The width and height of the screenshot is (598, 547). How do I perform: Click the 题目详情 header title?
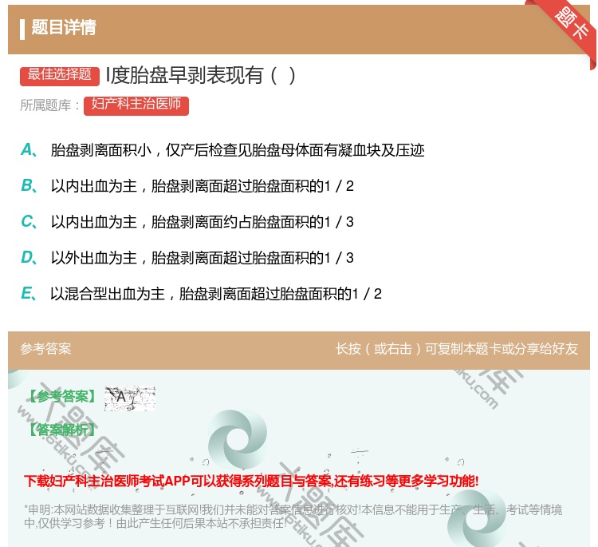64,28
